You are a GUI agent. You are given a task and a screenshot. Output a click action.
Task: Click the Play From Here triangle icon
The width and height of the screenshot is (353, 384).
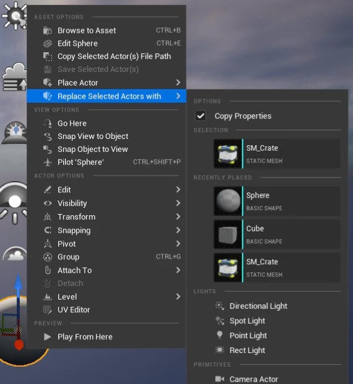click(x=48, y=337)
